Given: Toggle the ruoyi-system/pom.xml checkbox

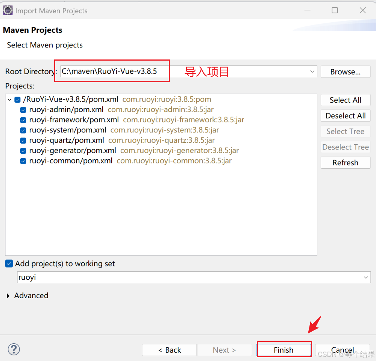Looking at the screenshot, I should tap(23, 130).
